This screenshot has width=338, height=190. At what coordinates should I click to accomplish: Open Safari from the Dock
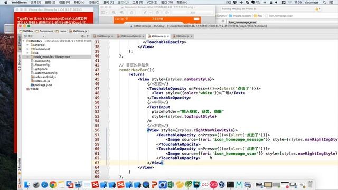pos(44,185)
